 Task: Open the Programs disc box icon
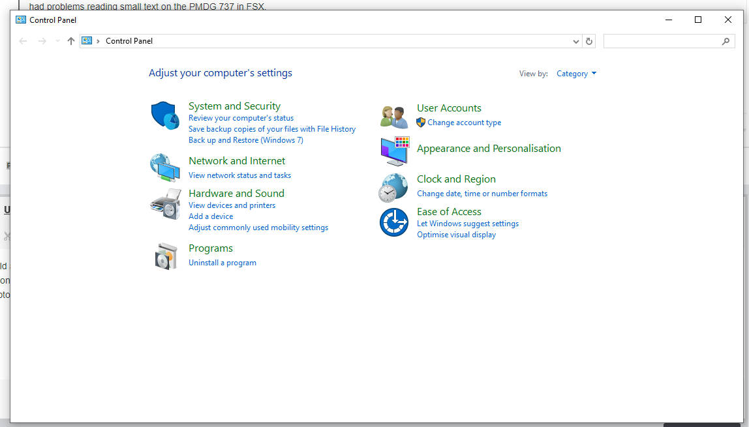(166, 256)
